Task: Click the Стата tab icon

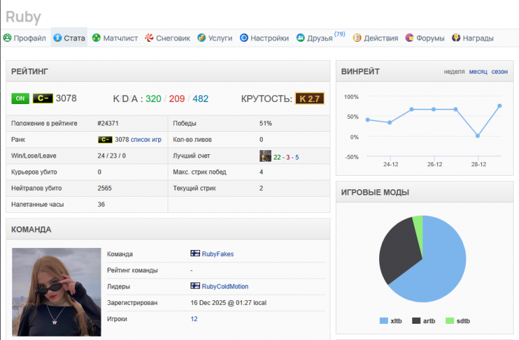Action: tap(57, 38)
